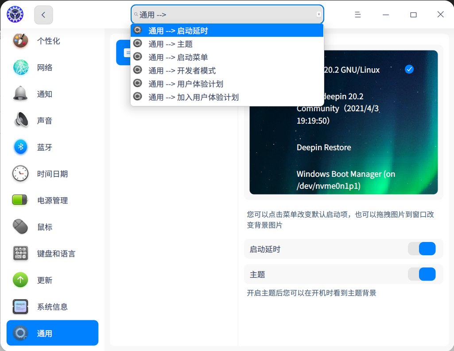Open the Update (更新) green arrow icon
Image resolution: width=454 pixels, height=351 pixels.
tap(20, 280)
